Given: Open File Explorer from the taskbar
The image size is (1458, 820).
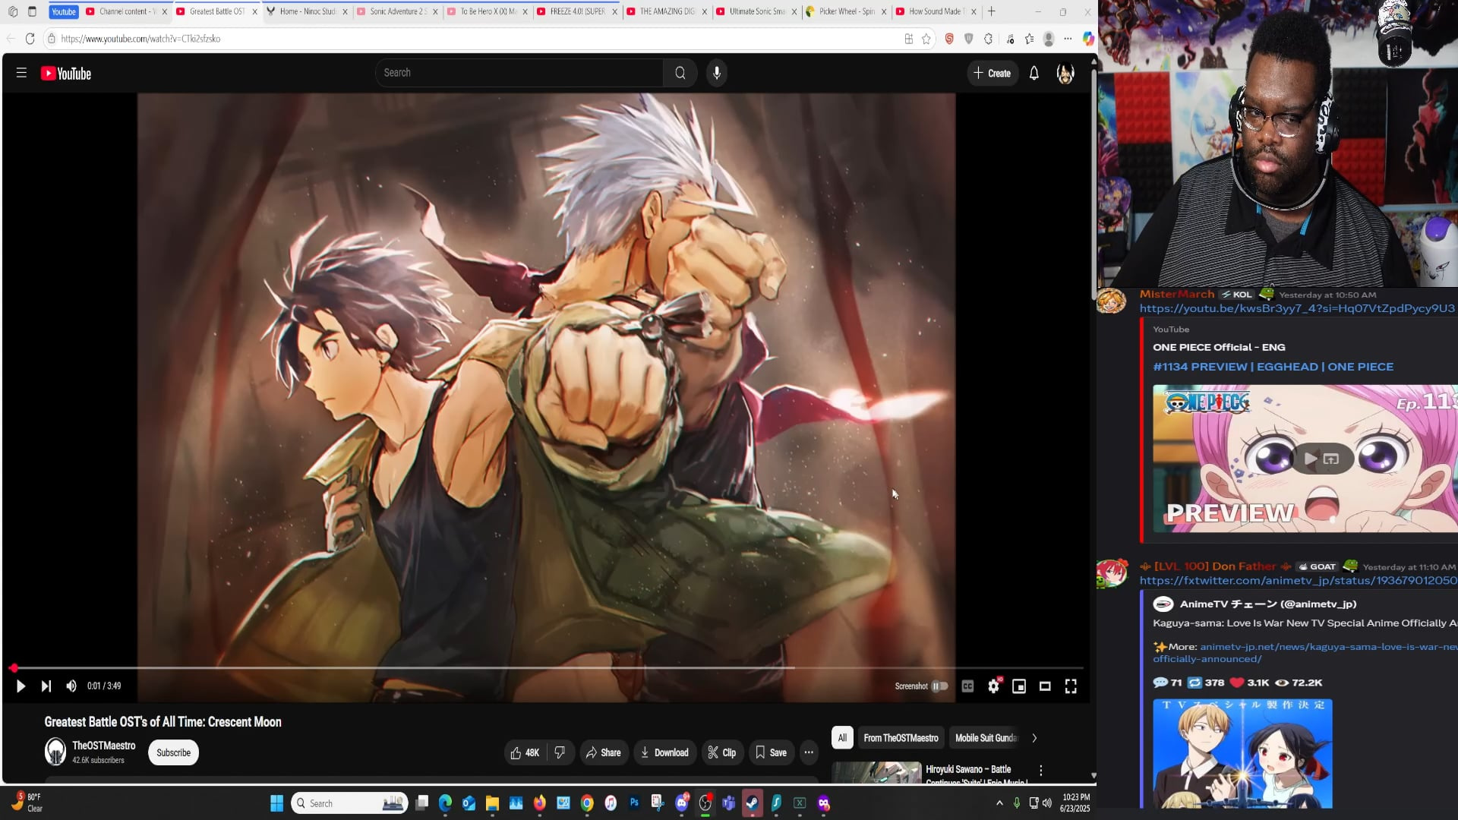Looking at the screenshot, I should tap(492, 803).
